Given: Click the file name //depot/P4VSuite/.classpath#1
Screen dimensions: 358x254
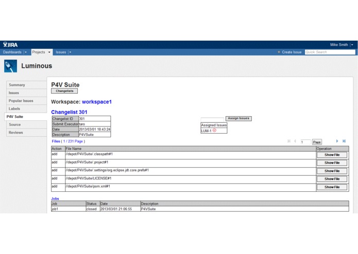Looking at the screenshot, I should click(89, 154).
